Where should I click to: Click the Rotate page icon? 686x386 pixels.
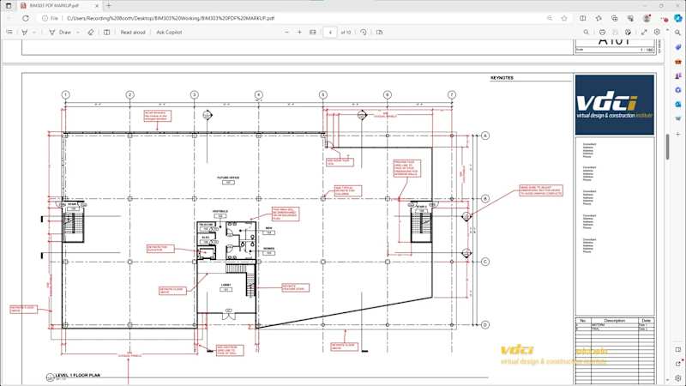(x=364, y=32)
